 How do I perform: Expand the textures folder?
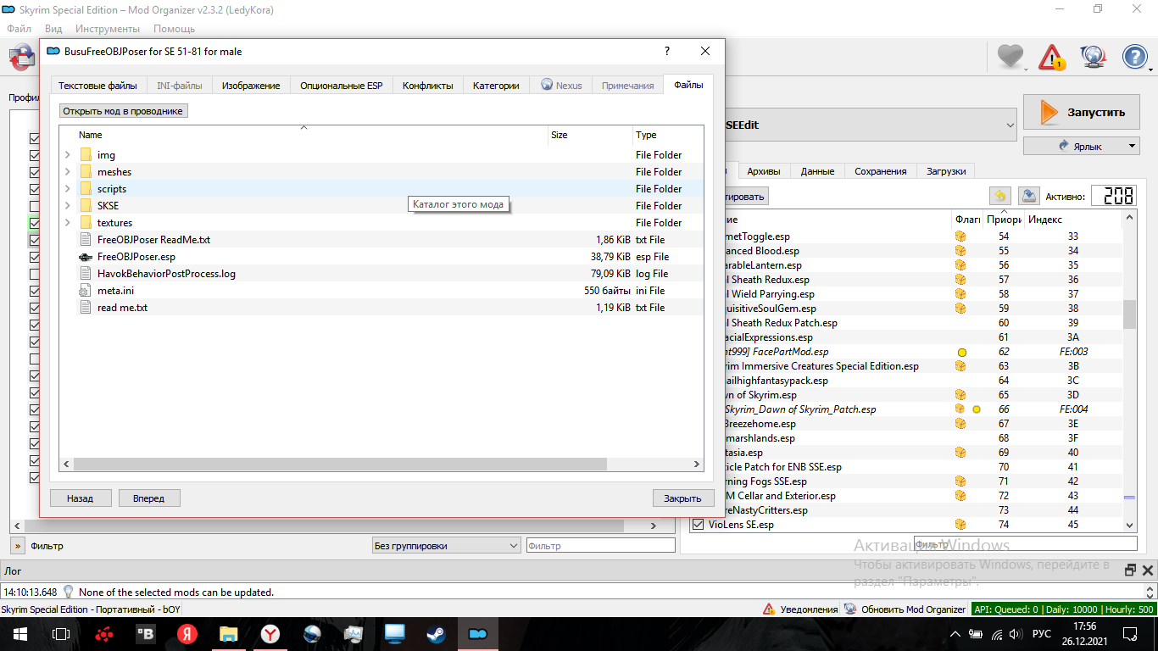[x=67, y=223]
